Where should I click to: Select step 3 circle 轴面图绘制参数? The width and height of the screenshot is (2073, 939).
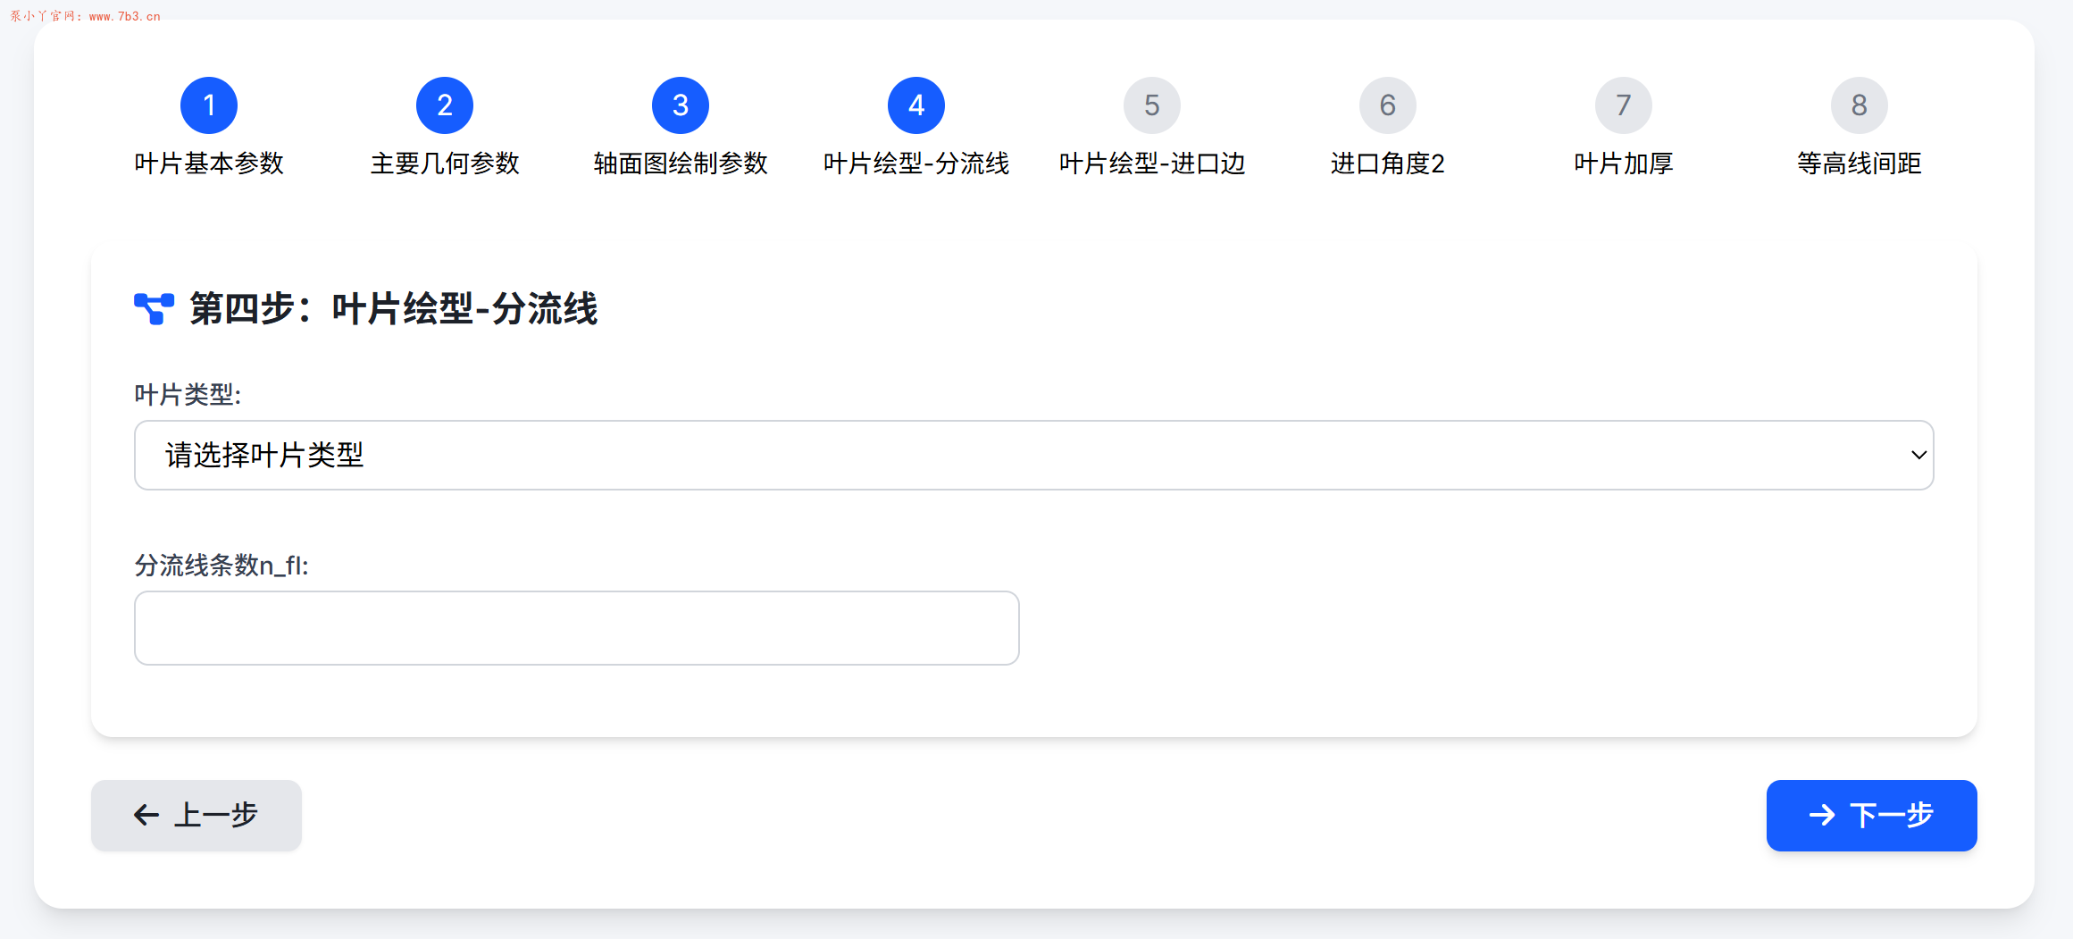(681, 105)
